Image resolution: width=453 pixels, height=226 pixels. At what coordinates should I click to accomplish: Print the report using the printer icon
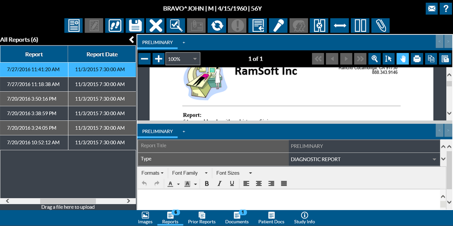coord(417,59)
